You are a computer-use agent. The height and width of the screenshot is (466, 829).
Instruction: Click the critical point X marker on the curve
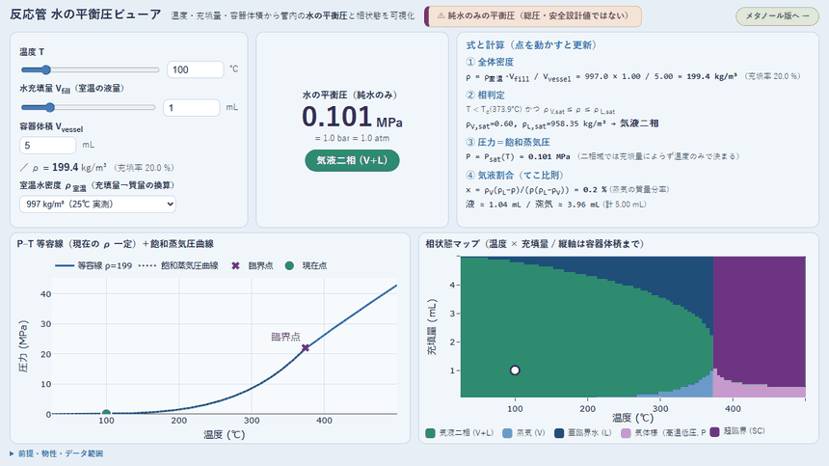click(305, 347)
